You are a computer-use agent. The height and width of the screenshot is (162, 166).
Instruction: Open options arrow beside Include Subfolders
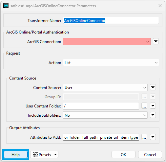[x=153, y=115]
